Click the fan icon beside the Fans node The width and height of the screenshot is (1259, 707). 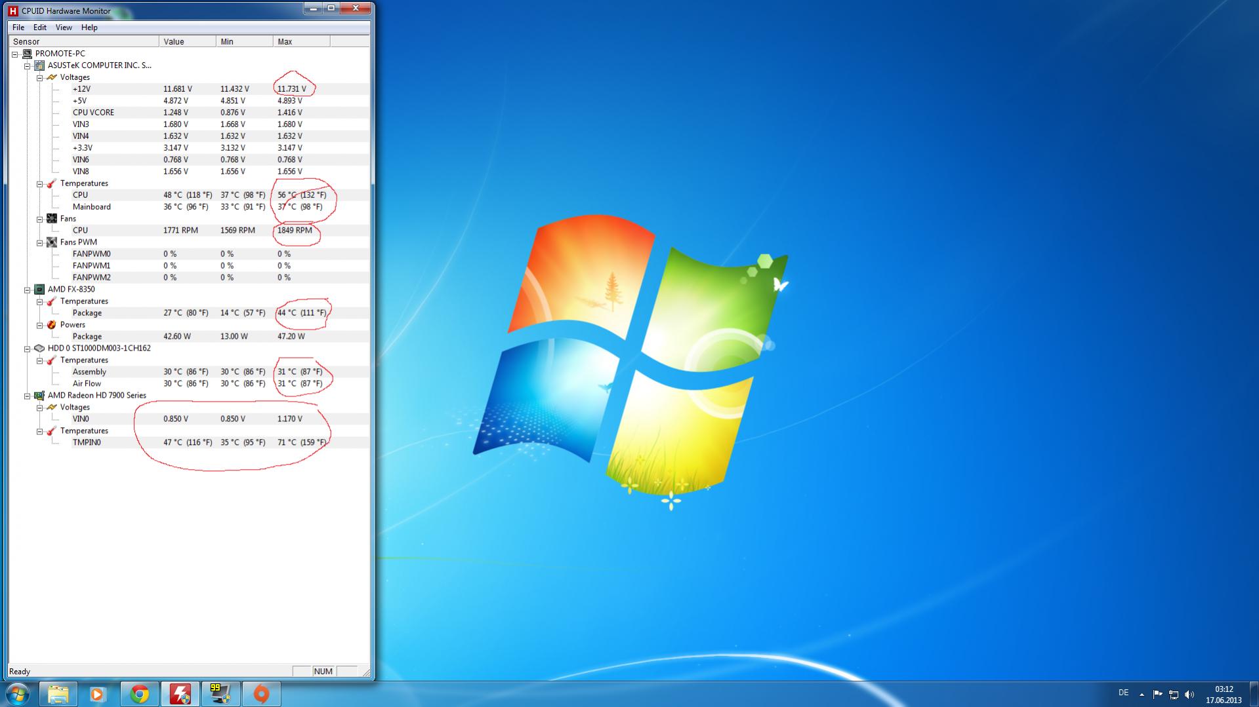click(x=52, y=219)
